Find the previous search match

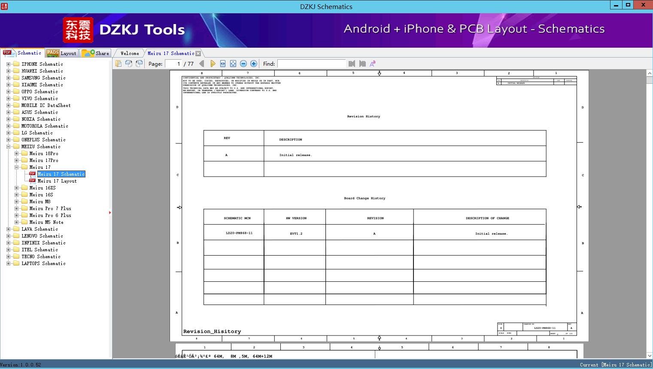(x=352, y=64)
